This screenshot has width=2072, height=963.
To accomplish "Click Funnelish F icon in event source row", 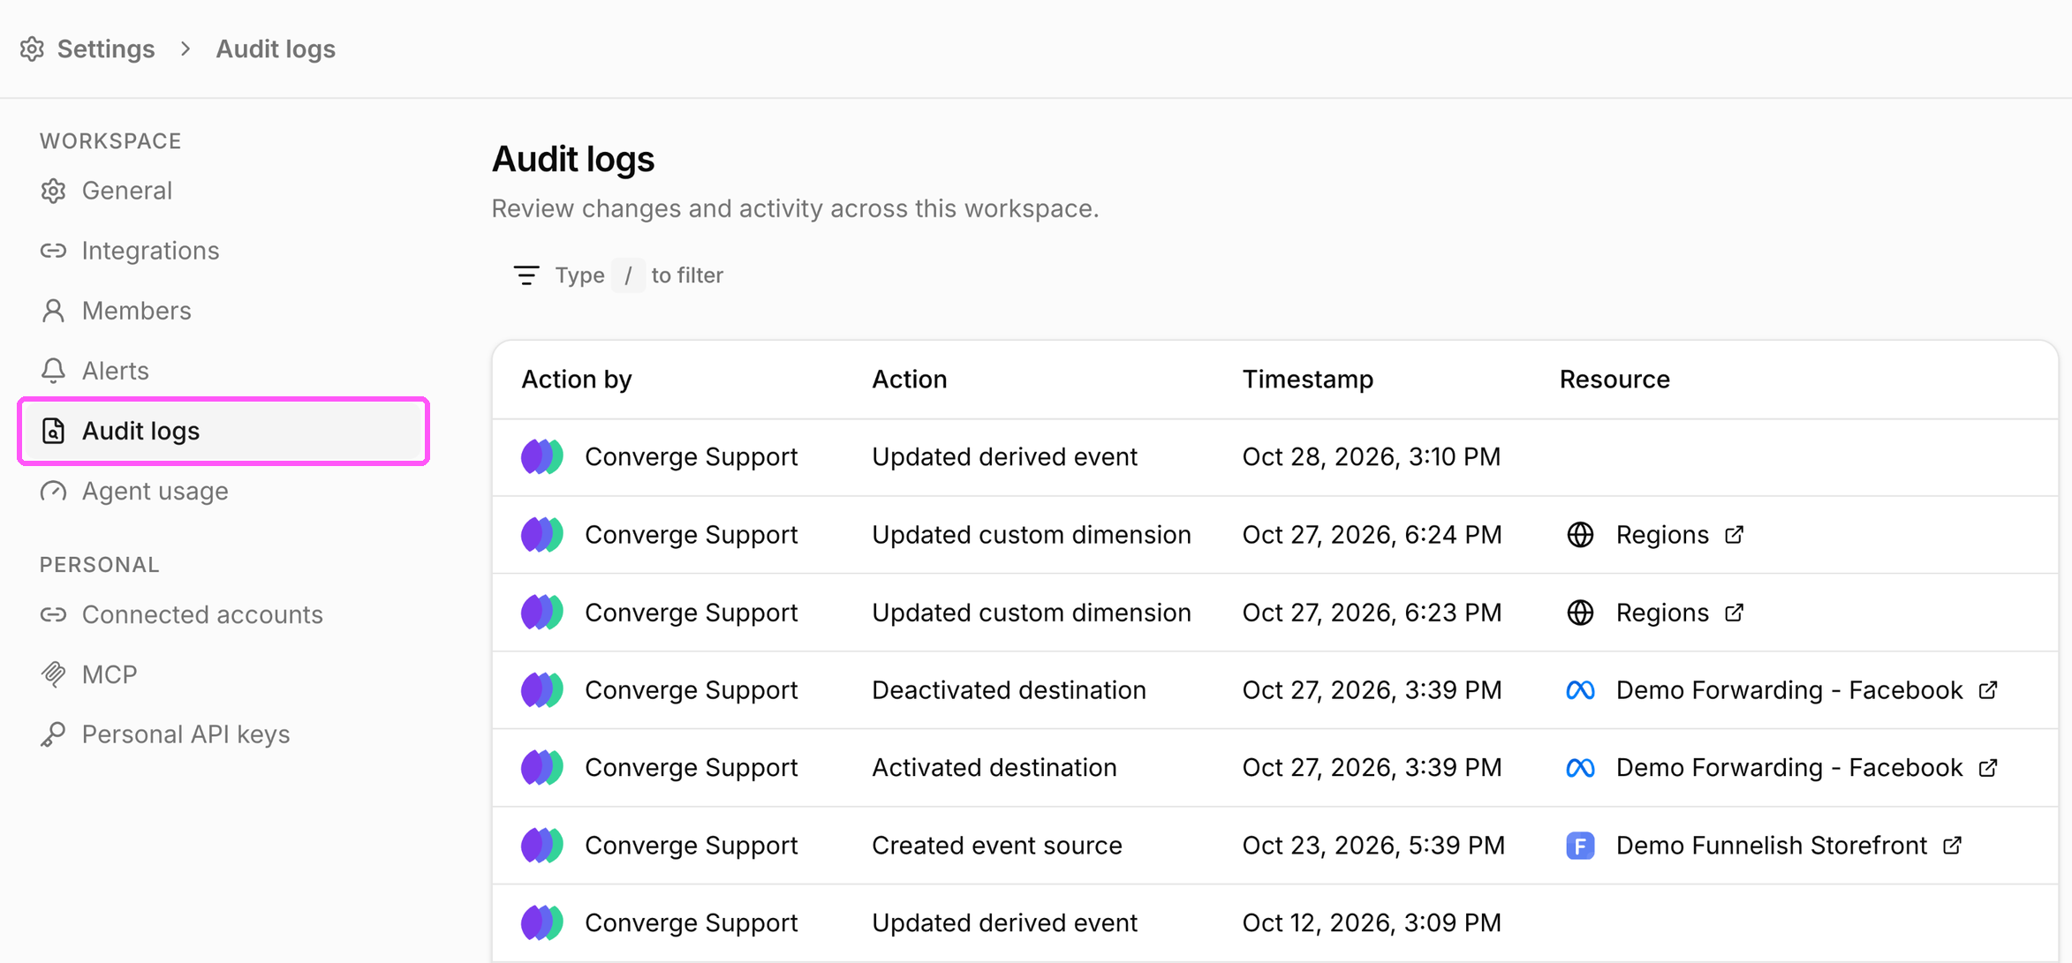I will point(1580,846).
